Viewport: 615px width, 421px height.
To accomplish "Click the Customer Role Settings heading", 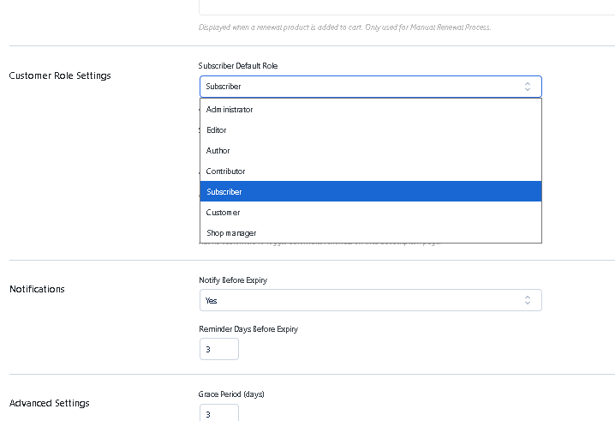I will 60,75.
